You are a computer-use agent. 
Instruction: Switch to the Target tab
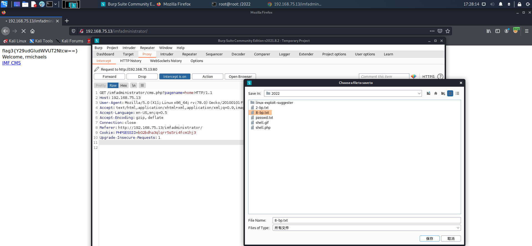coord(128,54)
